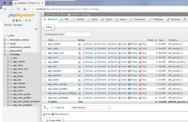Select app_staudan in sidebar tree
Screen dimensions: 188x122
(19, 83)
